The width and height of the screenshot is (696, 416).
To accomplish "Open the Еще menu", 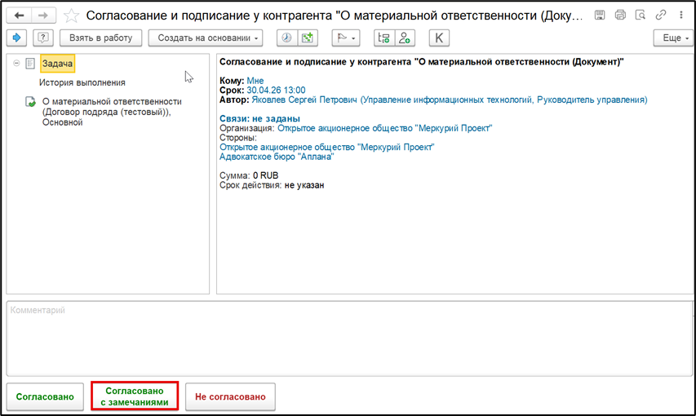I will tap(673, 38).
